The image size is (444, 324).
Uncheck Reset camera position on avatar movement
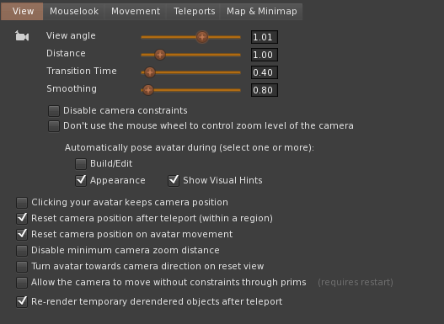pos(22,235)
